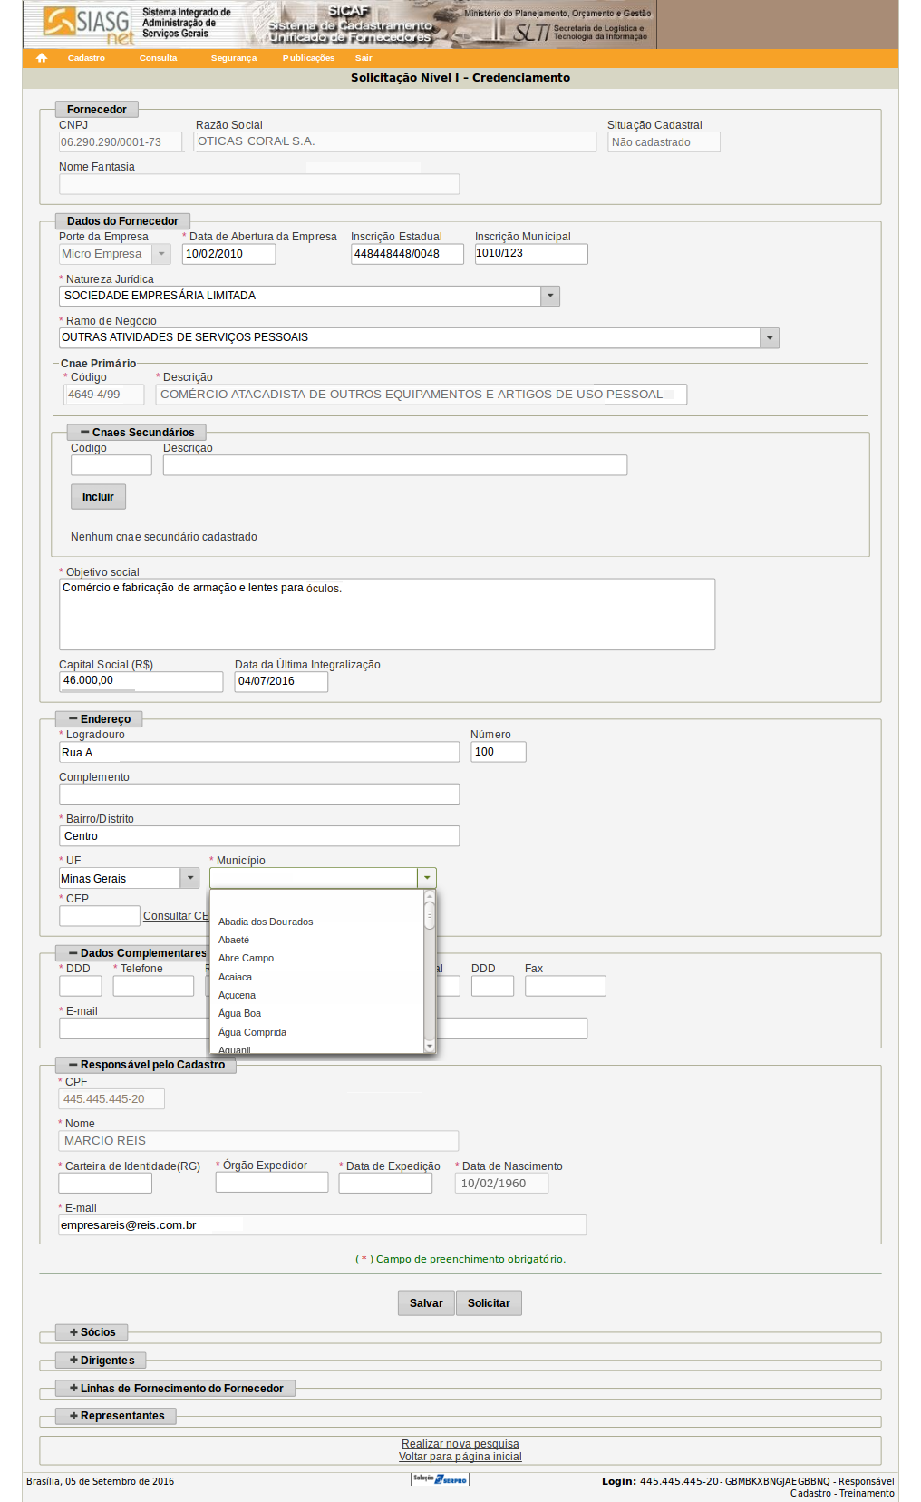921x1502 pixels.
Task: Focus the Carteira de Identidade(RG) field
Action: (105, 1183)
